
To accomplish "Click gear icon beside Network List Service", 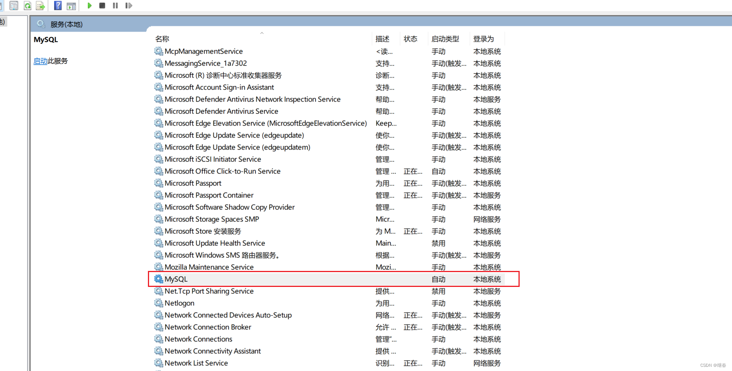I will [x=159, y=363].
